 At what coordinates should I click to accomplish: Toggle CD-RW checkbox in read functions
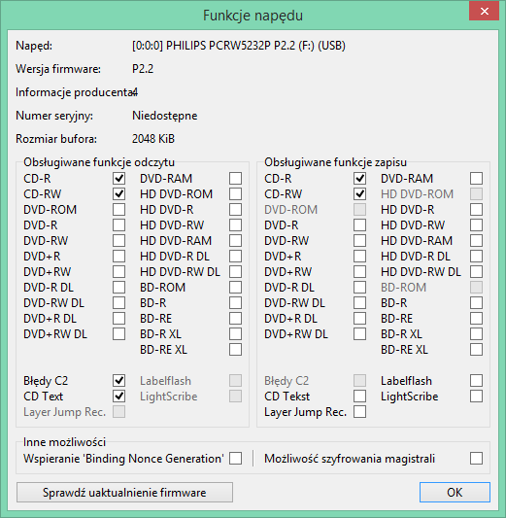[118, 194]
